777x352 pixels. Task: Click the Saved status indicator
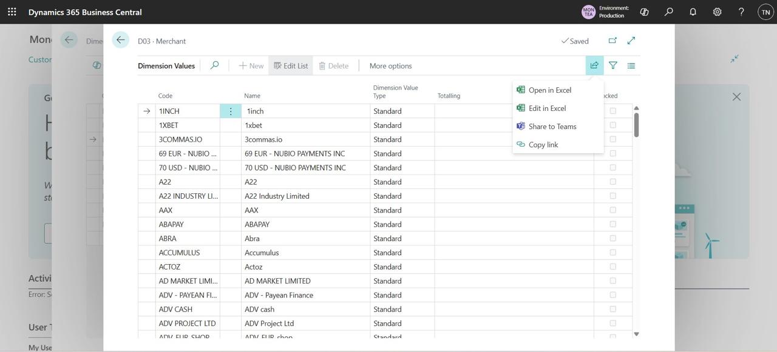(575, 41)
